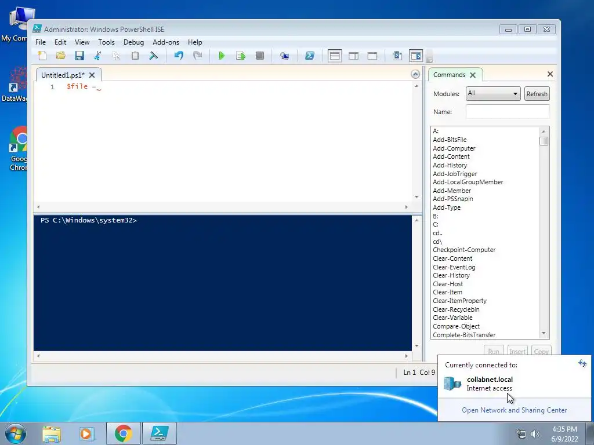Toggle Show Command Window toolbar icon
The height and width of the screenshot is (445, 594).
point(397,56)
